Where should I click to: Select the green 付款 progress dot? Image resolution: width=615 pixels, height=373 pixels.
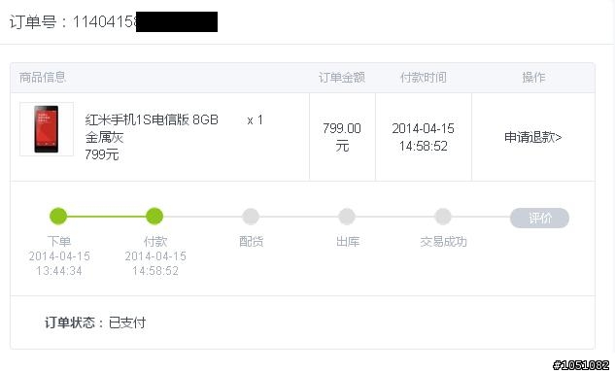click(154, 216)
